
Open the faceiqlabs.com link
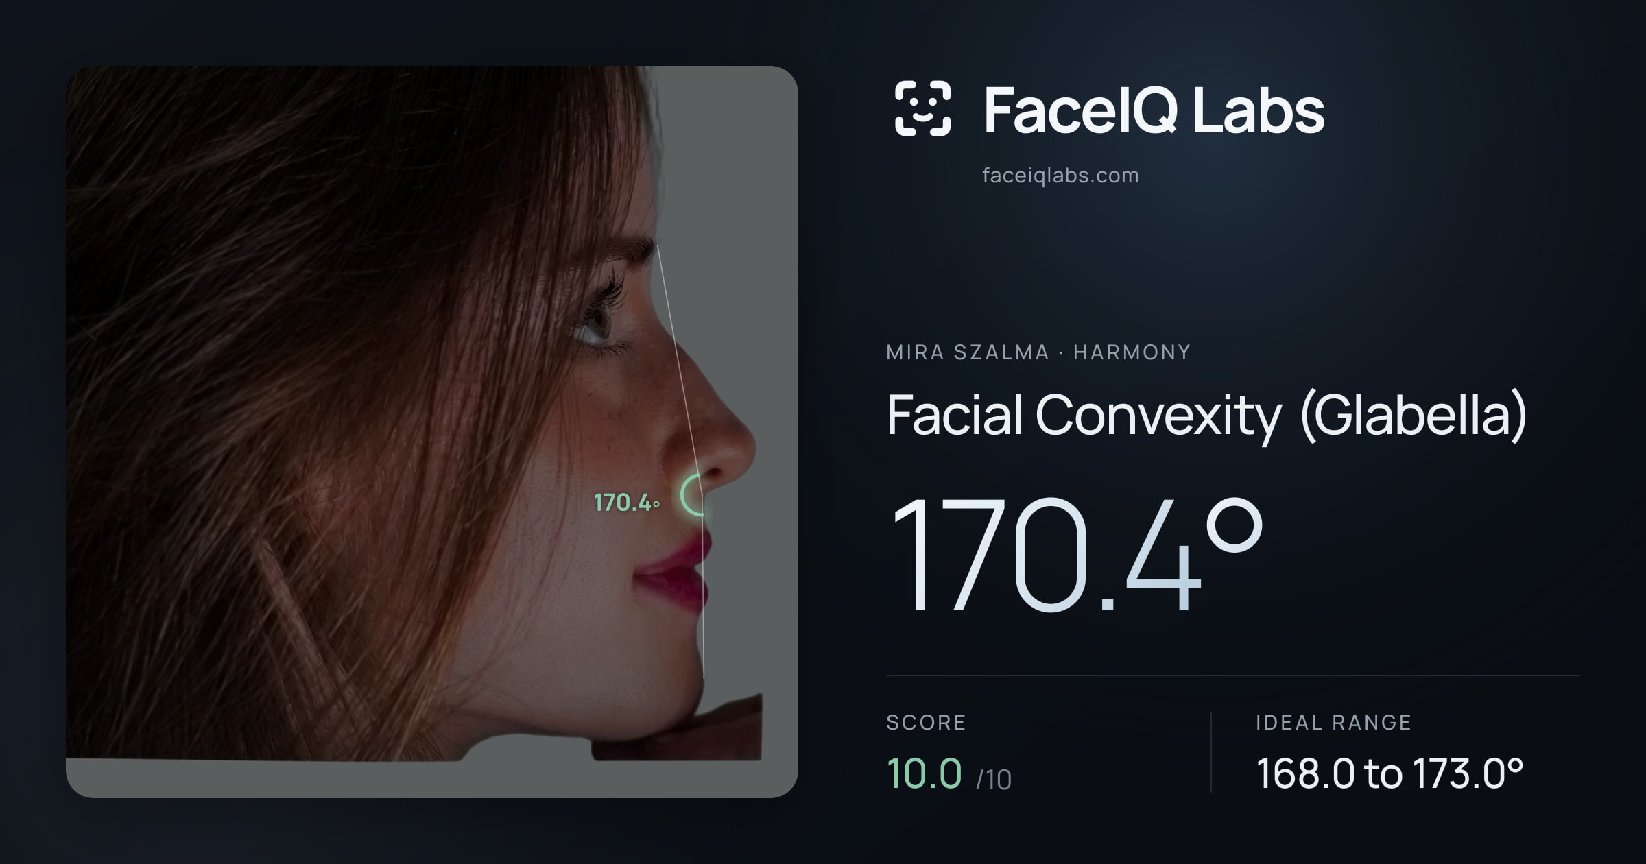1060,176
